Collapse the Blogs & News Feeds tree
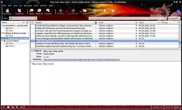Viewport: 182px width, 110px height. click(2, 33)
